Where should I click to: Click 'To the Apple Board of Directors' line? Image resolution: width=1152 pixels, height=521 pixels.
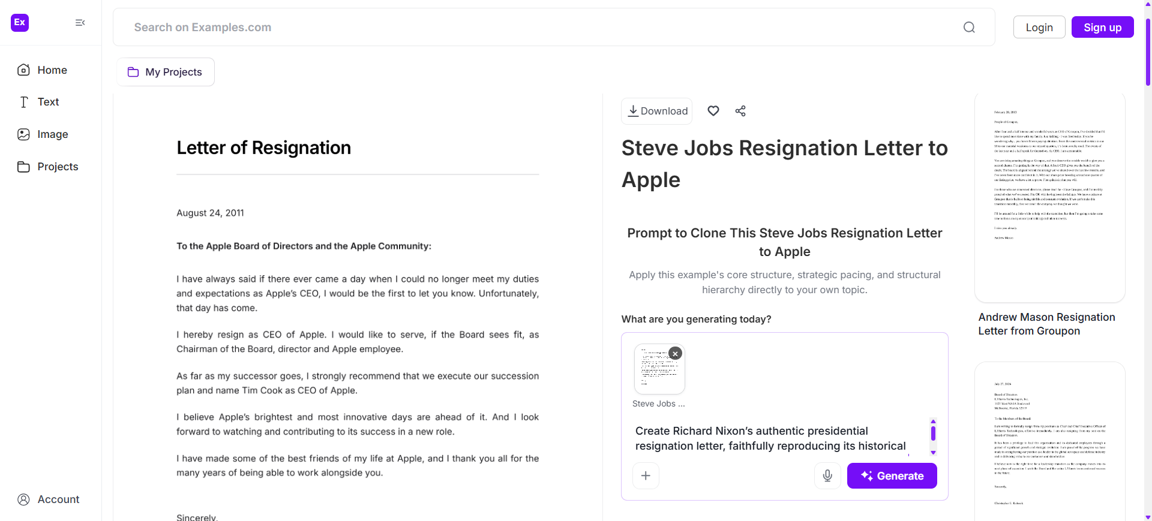pos(304,246)
